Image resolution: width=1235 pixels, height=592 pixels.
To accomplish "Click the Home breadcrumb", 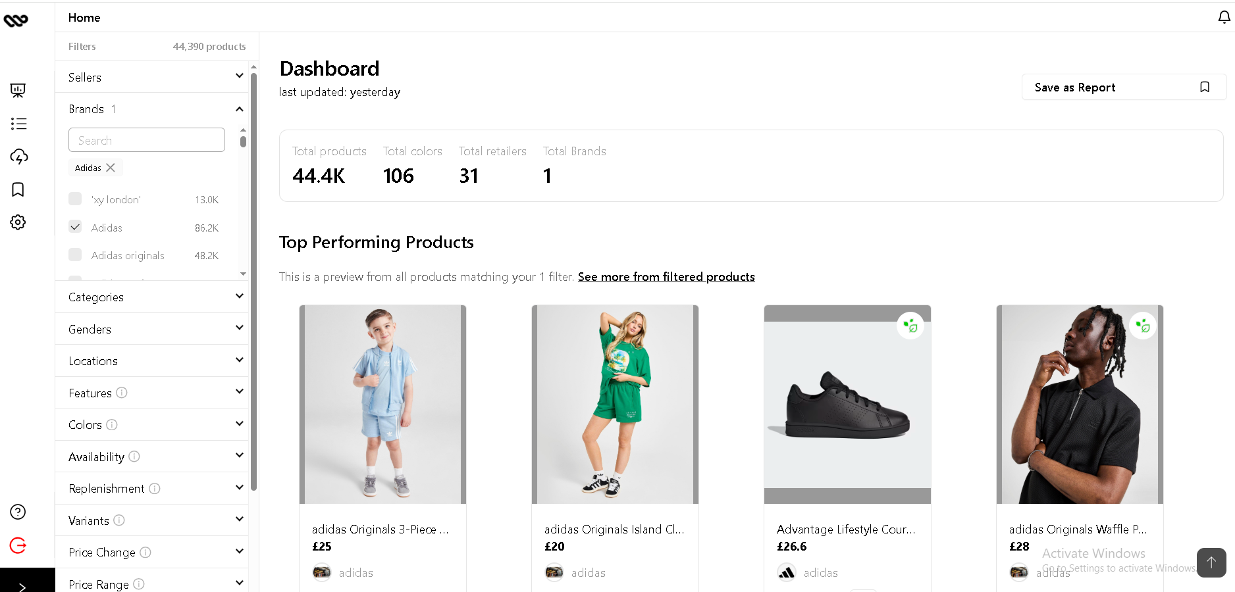I will click(x=84, y=18).
